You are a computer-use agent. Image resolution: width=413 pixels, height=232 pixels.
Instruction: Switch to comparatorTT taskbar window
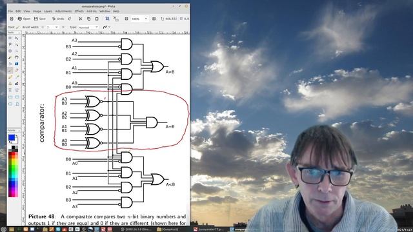tap(208, 229)
